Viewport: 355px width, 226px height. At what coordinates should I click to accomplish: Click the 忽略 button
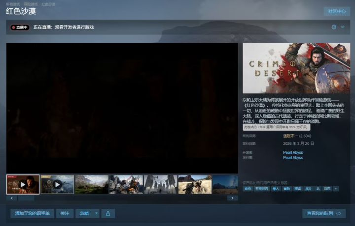coord(84,213)
